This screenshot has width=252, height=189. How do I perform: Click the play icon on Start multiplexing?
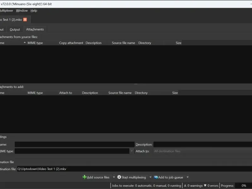pos(119,177)
